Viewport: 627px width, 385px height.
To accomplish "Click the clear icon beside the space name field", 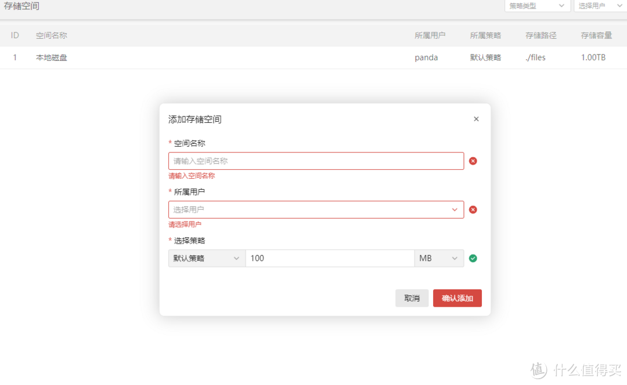I will 473,161.
